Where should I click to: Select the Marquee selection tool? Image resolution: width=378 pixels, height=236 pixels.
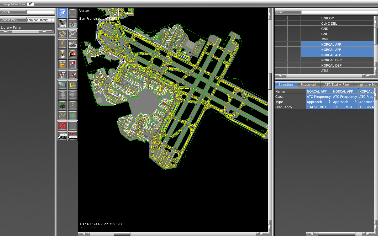pos(73,13)
